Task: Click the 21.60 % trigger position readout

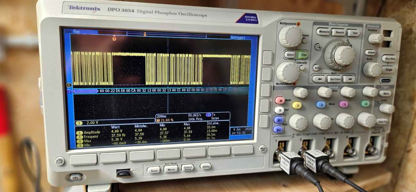Action: pos(167,120)
